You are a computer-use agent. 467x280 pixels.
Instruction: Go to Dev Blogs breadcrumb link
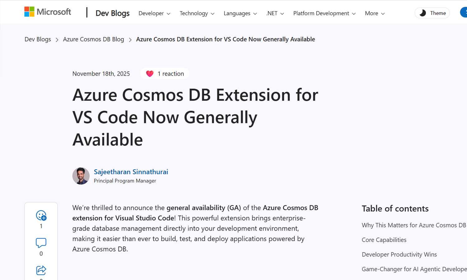pyautogui.click(x=38, y=39)
